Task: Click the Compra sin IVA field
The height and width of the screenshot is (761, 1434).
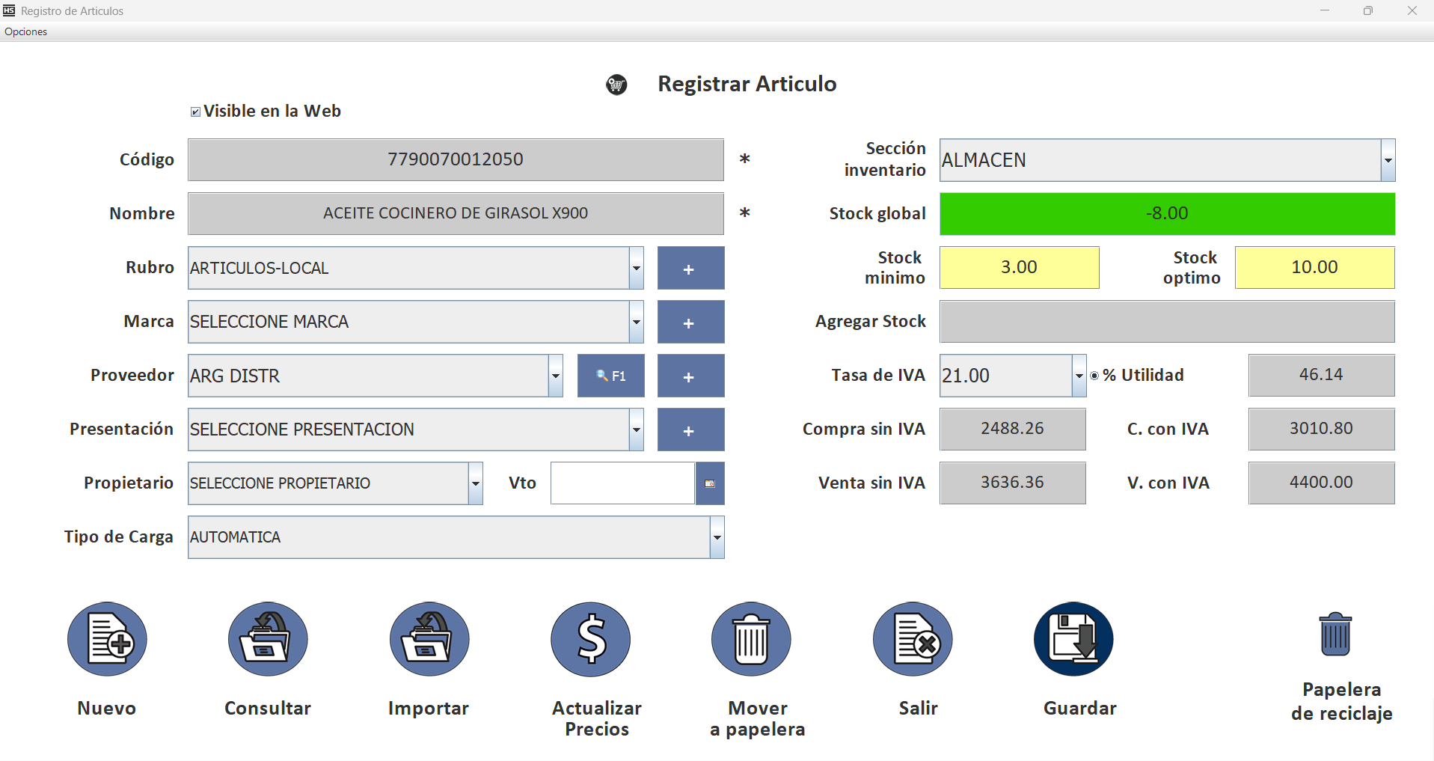Action: [1012, 429]
